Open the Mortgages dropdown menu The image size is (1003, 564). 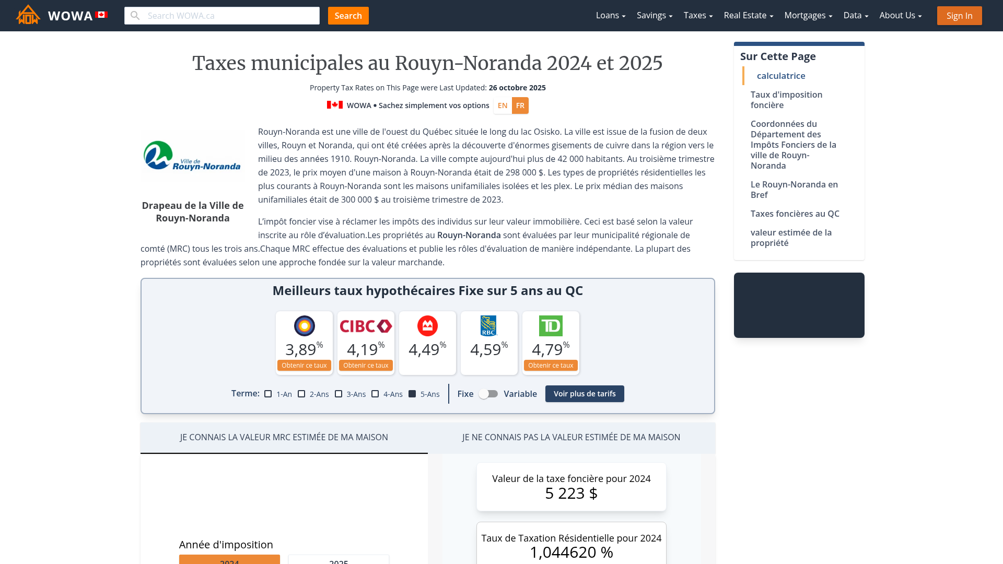tap(808, 16)
